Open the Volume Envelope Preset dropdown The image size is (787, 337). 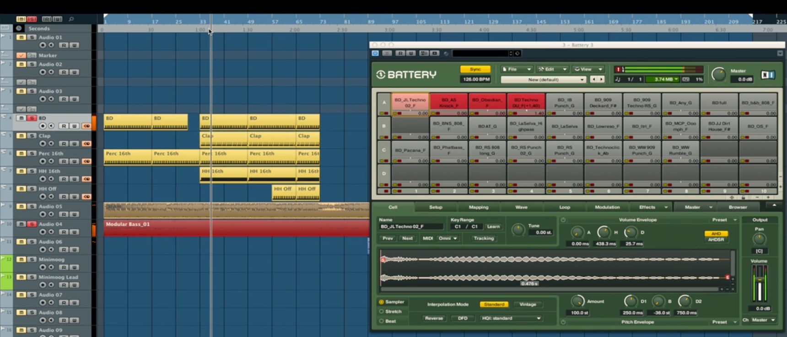pyautogui.click(x=724, y=220)
